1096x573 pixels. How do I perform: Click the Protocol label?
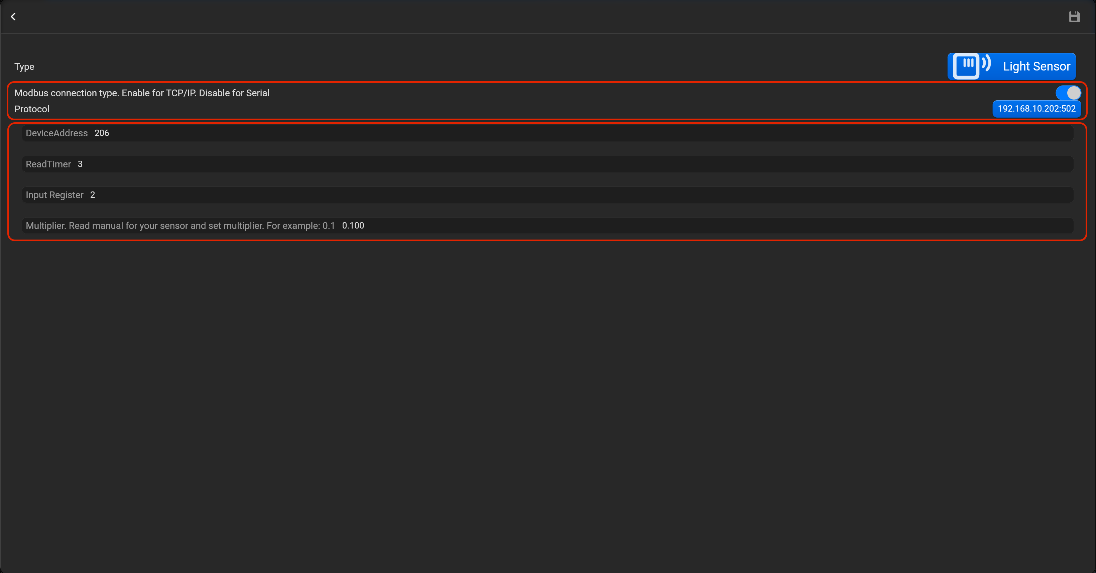[32, 109]
